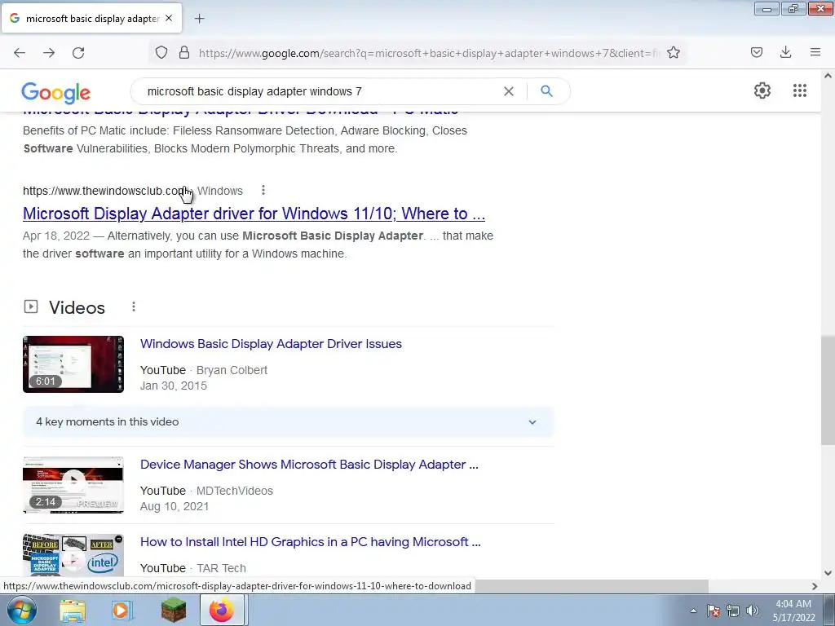Open the Action Center flag icon
Screen dimensions: 835x626
point(714,611)
